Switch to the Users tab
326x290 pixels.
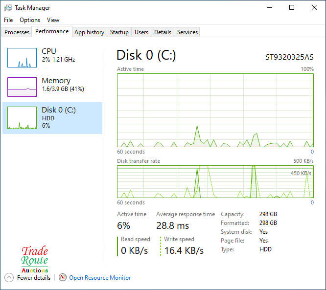coord(141,32)
